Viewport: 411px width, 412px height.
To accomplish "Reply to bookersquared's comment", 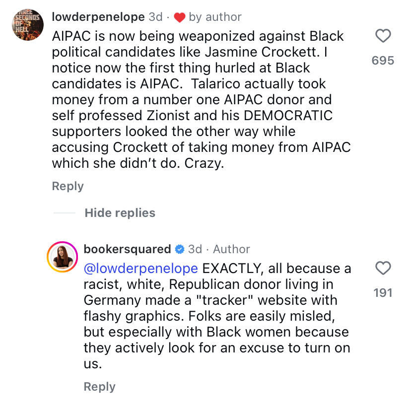I will (99, 387).
